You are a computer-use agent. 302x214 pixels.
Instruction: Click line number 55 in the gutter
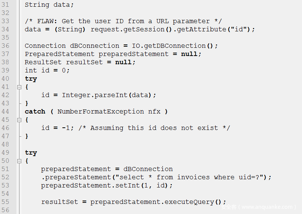coord(5,202)
